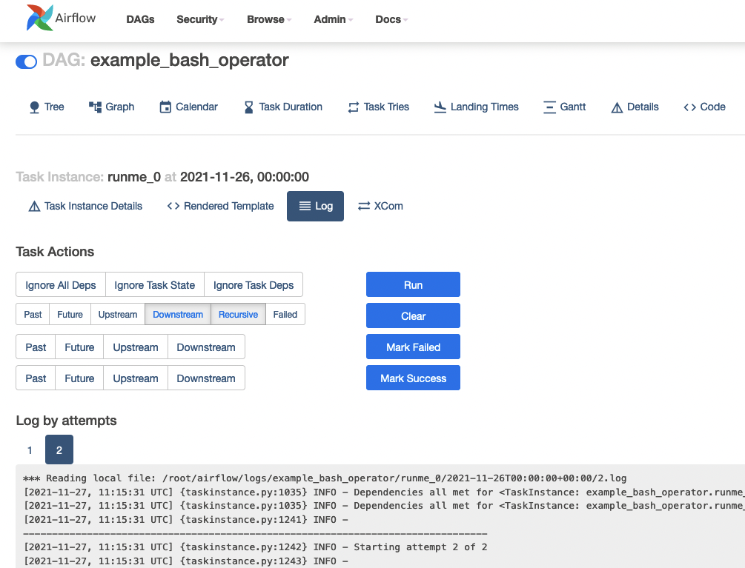Screen dimensions: 745x568
Task: Open the Docs dropdown menu
Action: (391, 19)
